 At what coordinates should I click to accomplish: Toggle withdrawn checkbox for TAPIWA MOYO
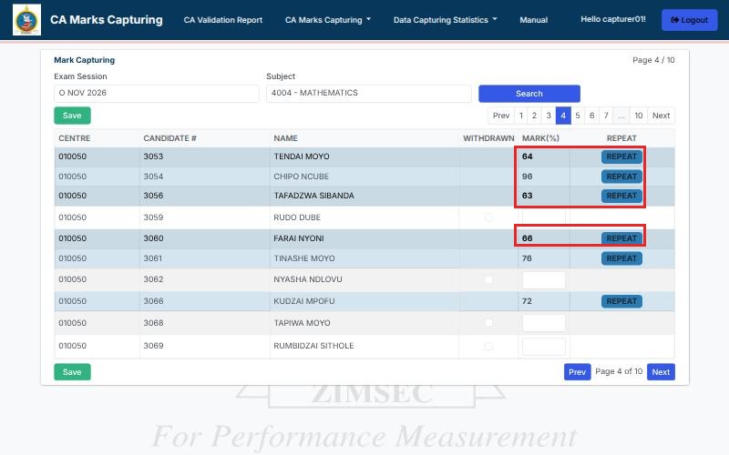(488, 323)
